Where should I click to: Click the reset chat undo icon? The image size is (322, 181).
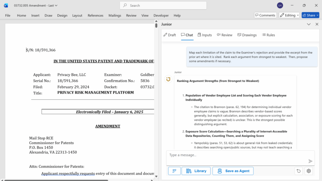point(299,171)
